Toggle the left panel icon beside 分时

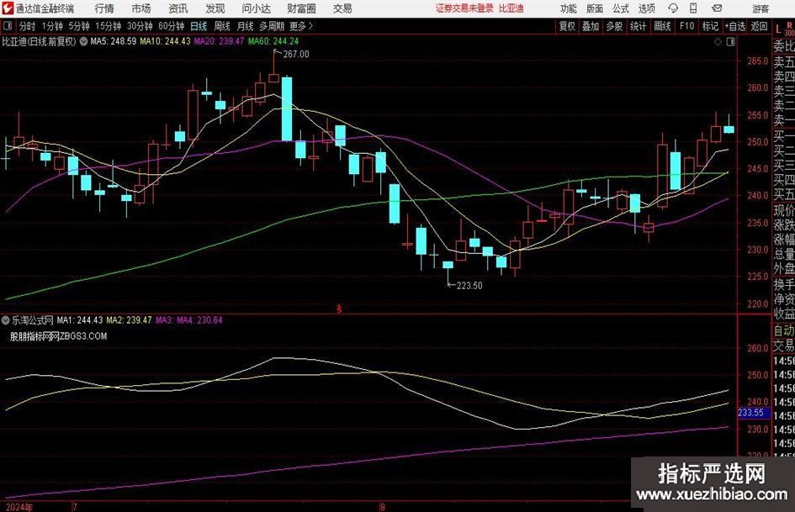[7, 26]
